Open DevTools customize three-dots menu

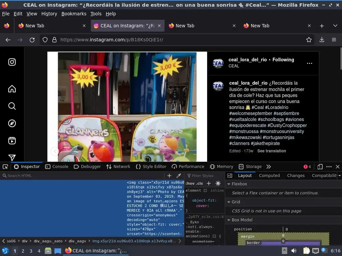[329, 167]
